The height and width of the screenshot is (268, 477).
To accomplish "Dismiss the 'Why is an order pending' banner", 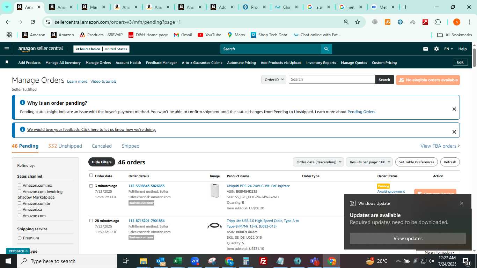I will (x=454, y=109).
